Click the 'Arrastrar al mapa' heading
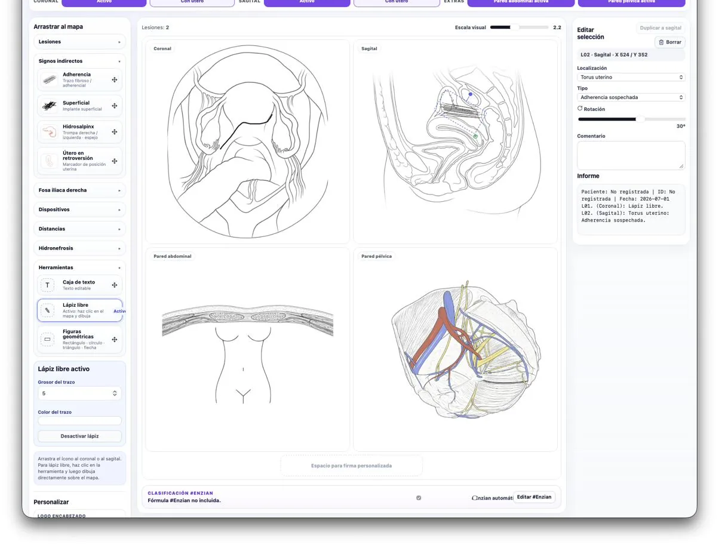The width and height of the screenshot is (719, 548). [x=59, y=27]
